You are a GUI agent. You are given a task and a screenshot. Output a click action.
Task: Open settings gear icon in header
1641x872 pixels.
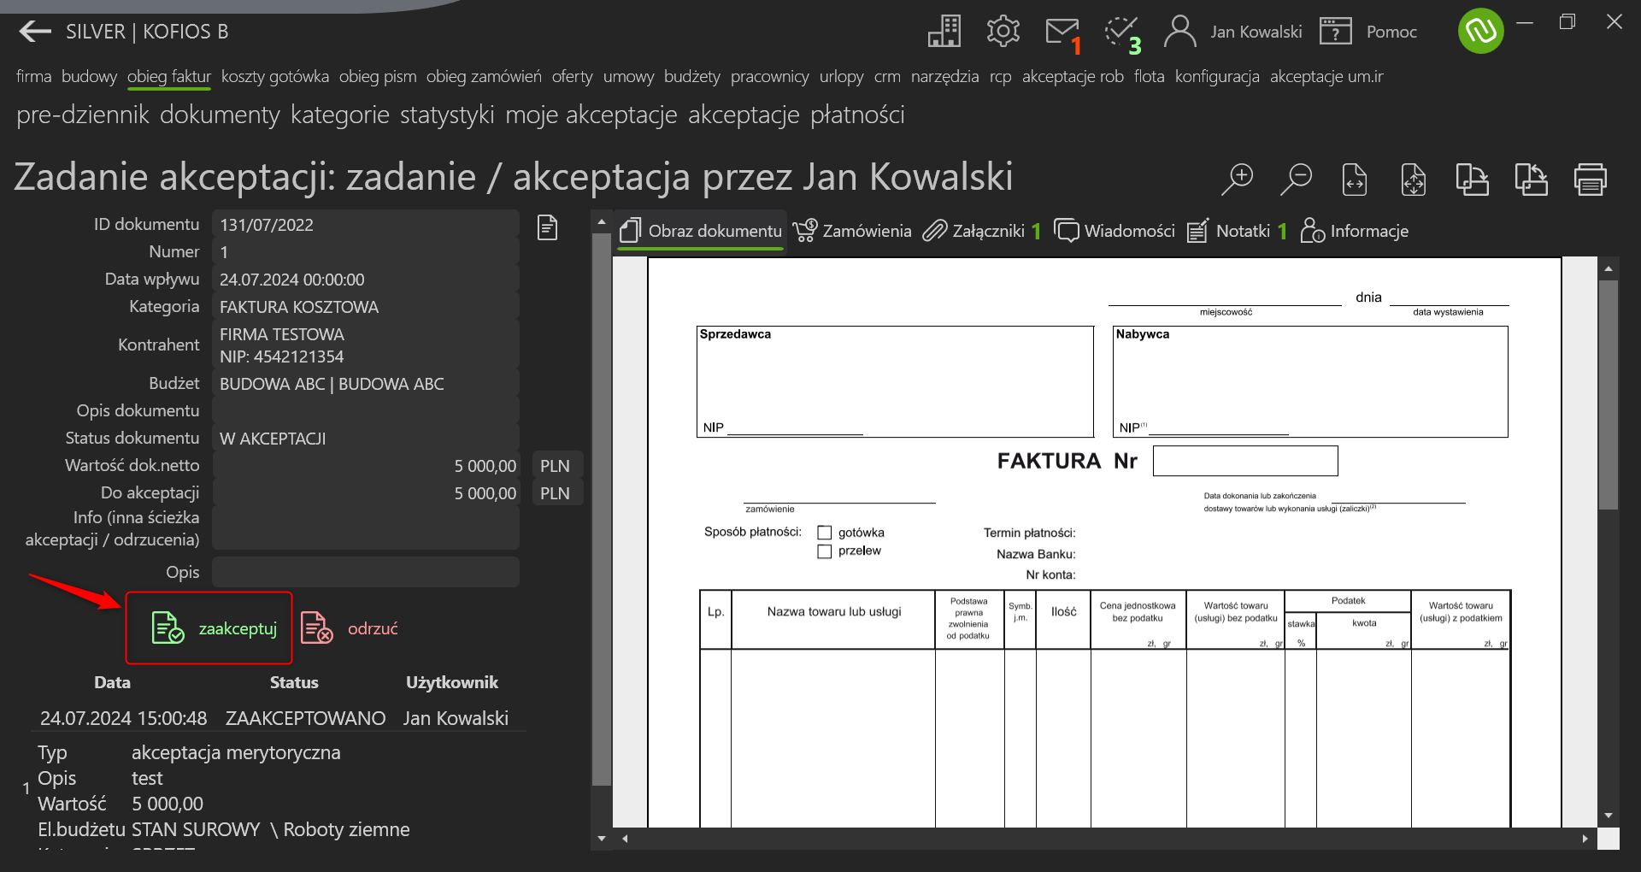coord(1003,32)
